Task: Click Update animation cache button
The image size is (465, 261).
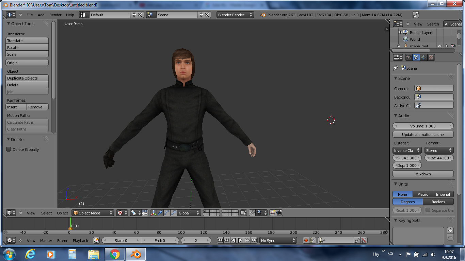Action: pyautogui.click(x=423, y=134)
